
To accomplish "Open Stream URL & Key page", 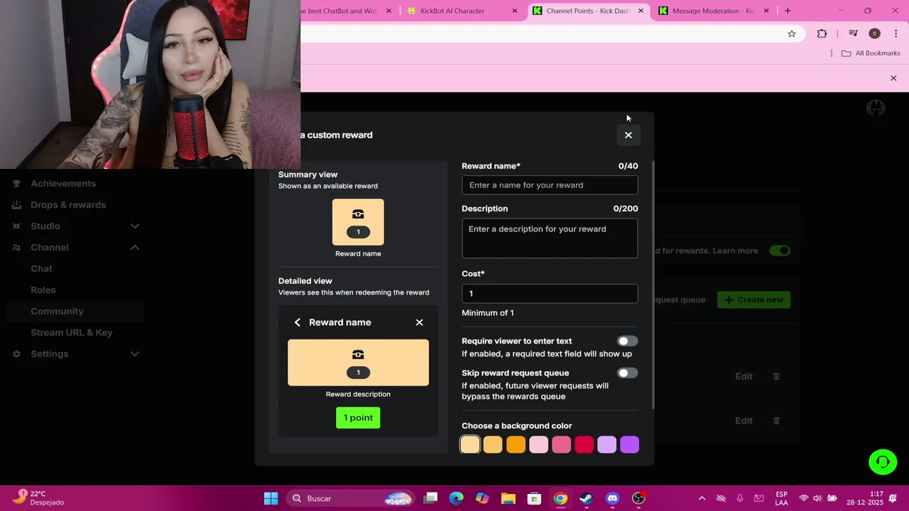I will pyautogui.click(x=71, y=332).
